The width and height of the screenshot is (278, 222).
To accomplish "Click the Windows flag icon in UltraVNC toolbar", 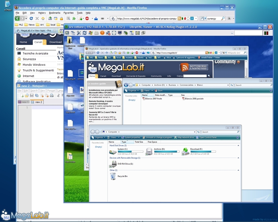I will click(x=90, y=33).
